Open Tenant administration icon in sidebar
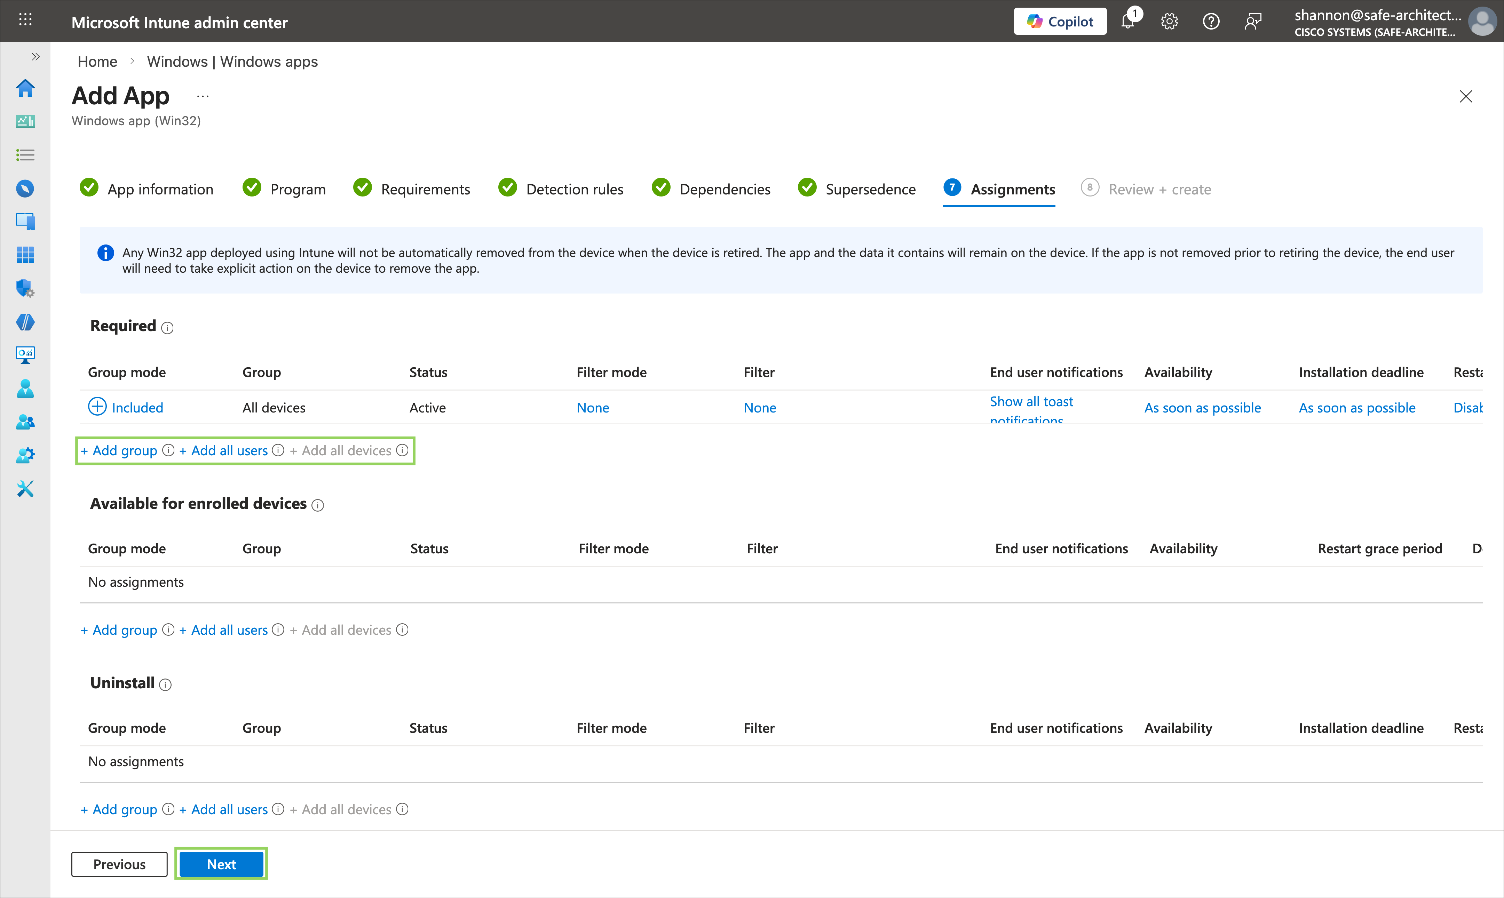 tap(25, 455)
